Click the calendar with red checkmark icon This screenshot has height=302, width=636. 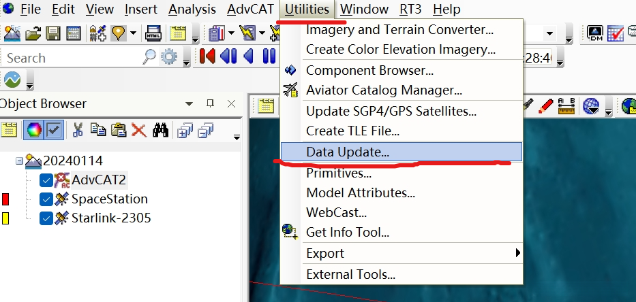click(x=616, y=33)
